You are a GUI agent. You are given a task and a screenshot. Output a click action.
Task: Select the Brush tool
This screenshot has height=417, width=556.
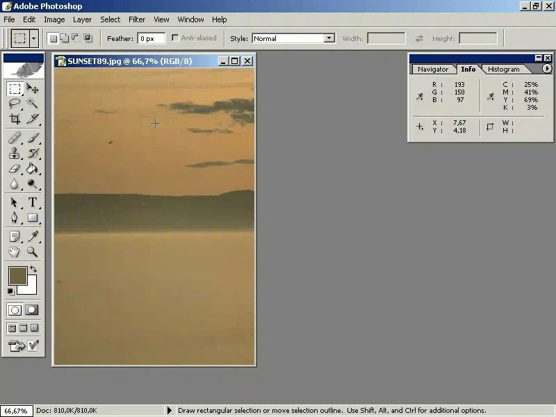pos(32,138)
